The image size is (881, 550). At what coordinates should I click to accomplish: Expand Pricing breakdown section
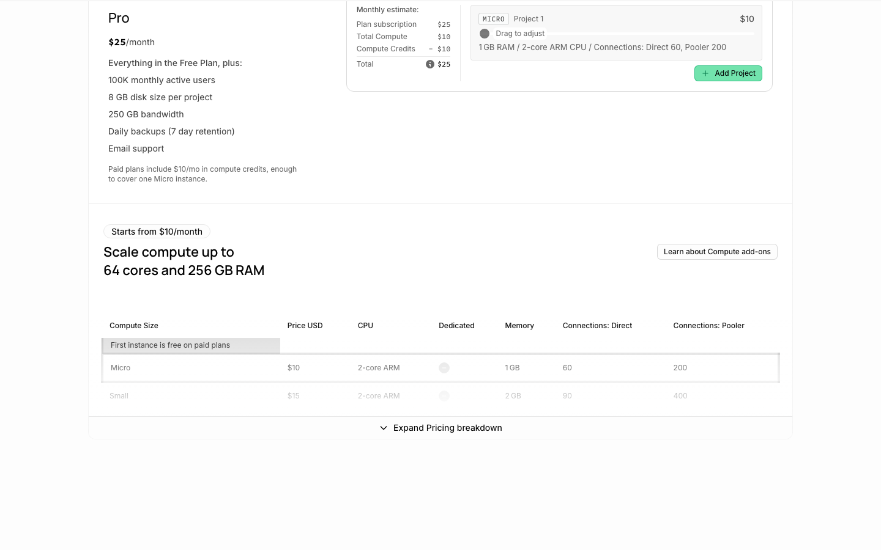click(x=441, y=428)
